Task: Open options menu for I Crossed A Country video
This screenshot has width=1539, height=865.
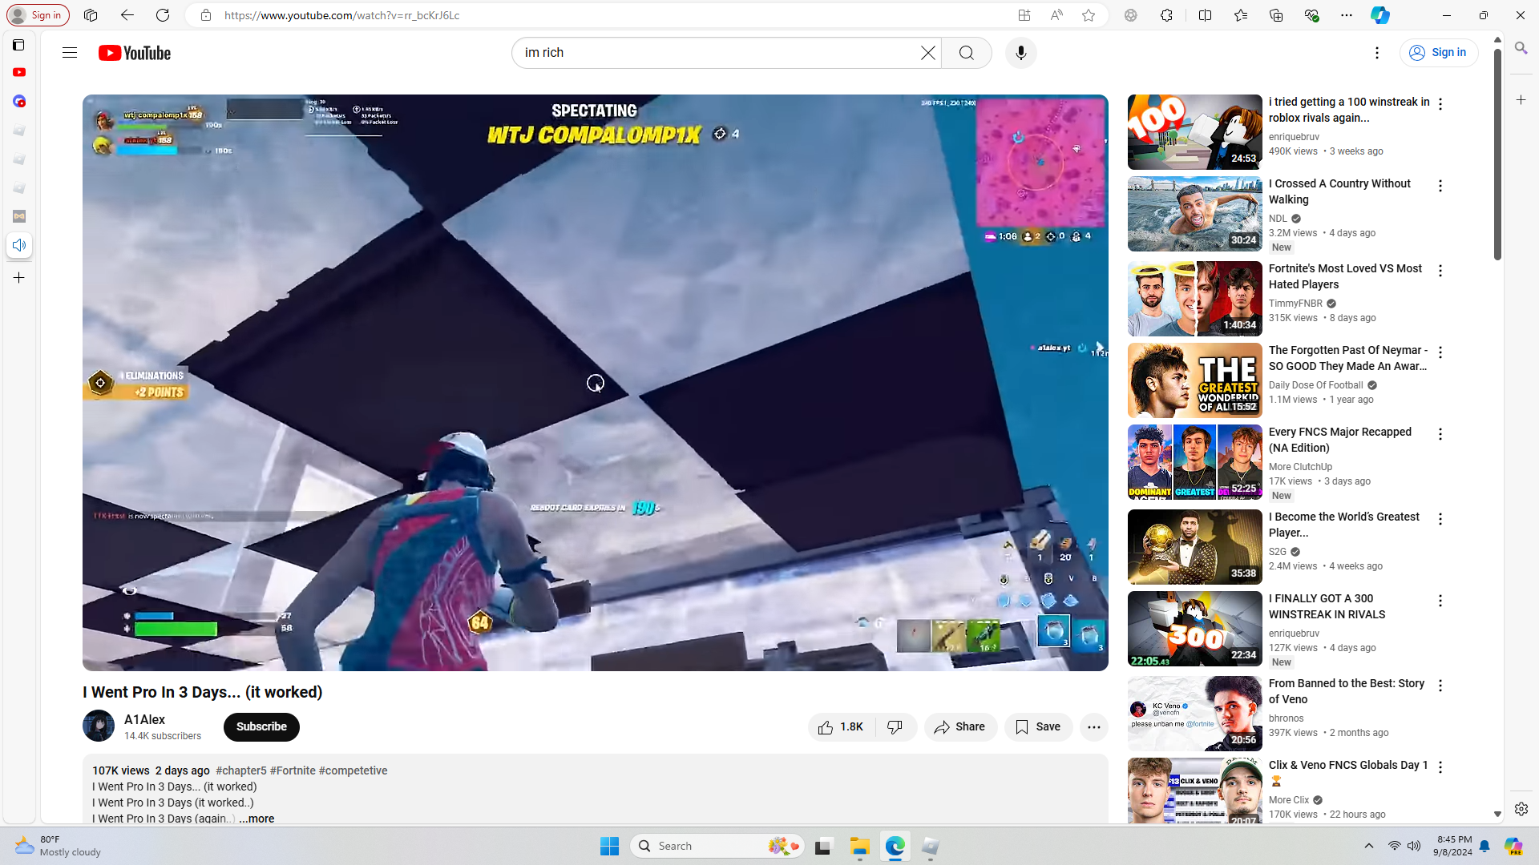Action: (x=1440, y=186)
